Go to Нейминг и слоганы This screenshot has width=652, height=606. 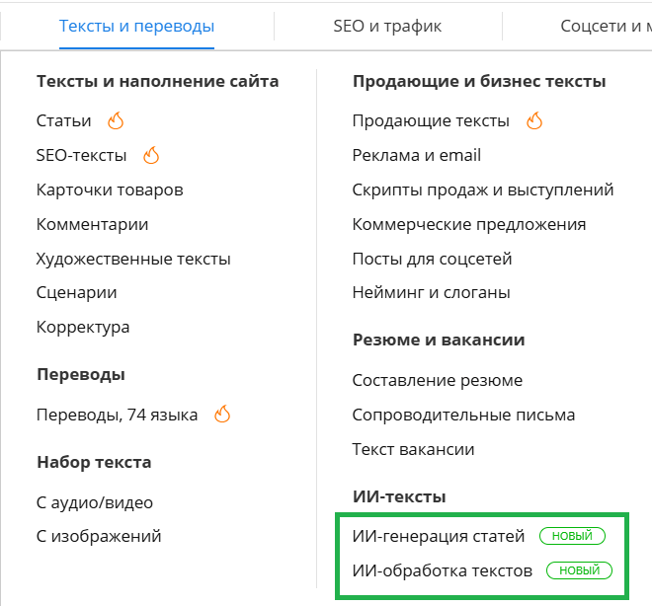pos(431,292)
